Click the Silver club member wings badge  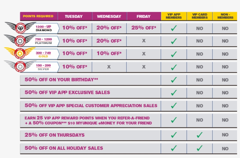click(20, 67)
